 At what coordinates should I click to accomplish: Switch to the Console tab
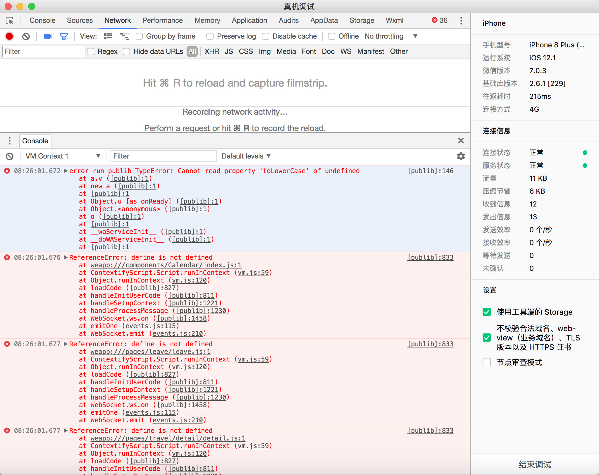pos(42,20)
